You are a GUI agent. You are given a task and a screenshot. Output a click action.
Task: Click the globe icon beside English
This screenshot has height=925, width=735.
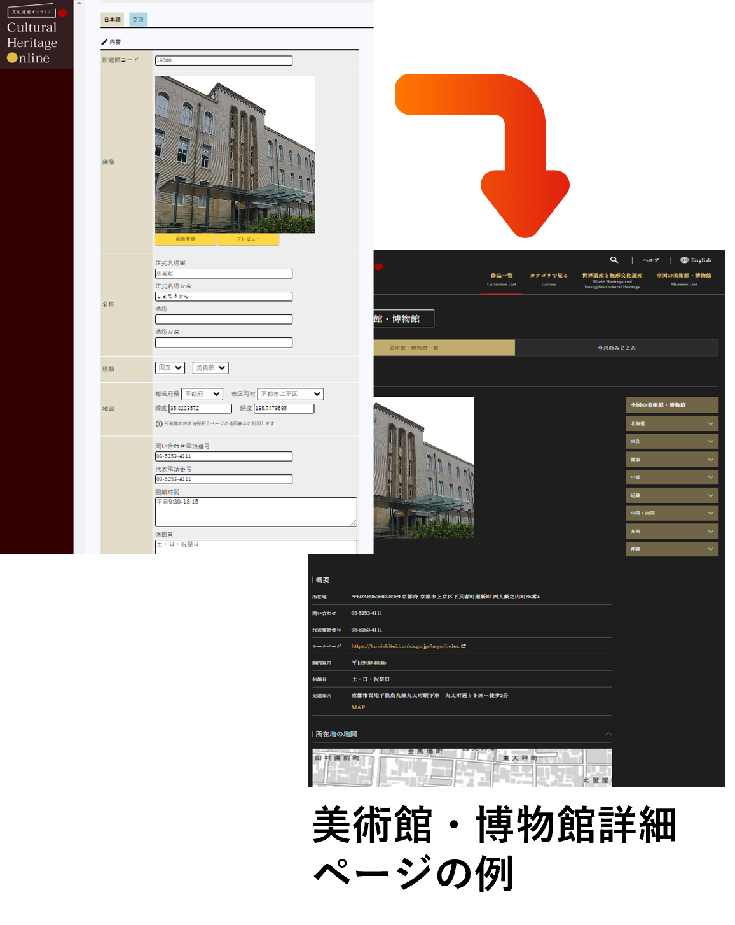684,260
